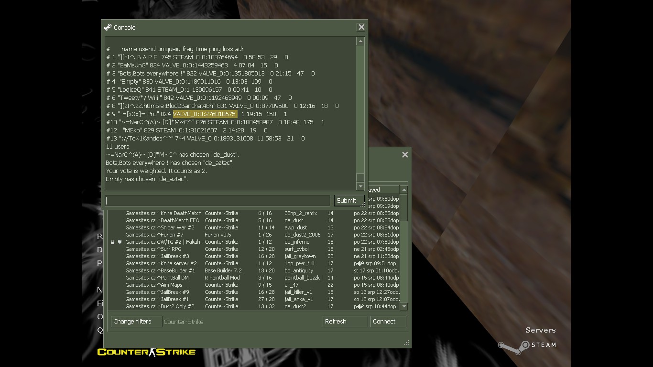Click the Console scrollbar thumb
This screenshot has height=367, width=653.
tap(360, 178)
